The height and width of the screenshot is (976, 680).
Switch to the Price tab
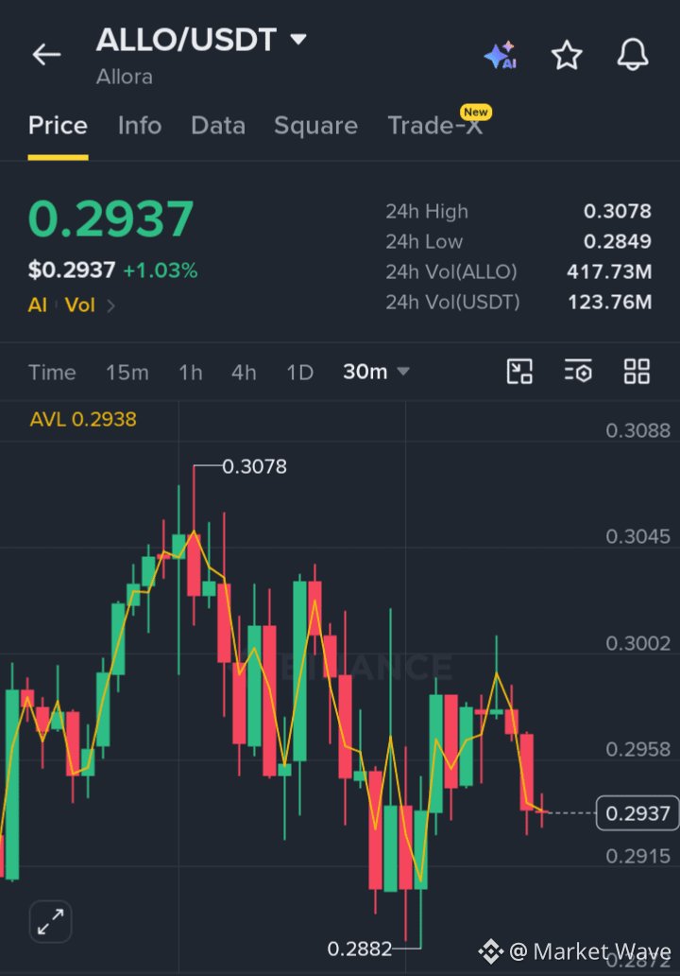pos(58,126)
